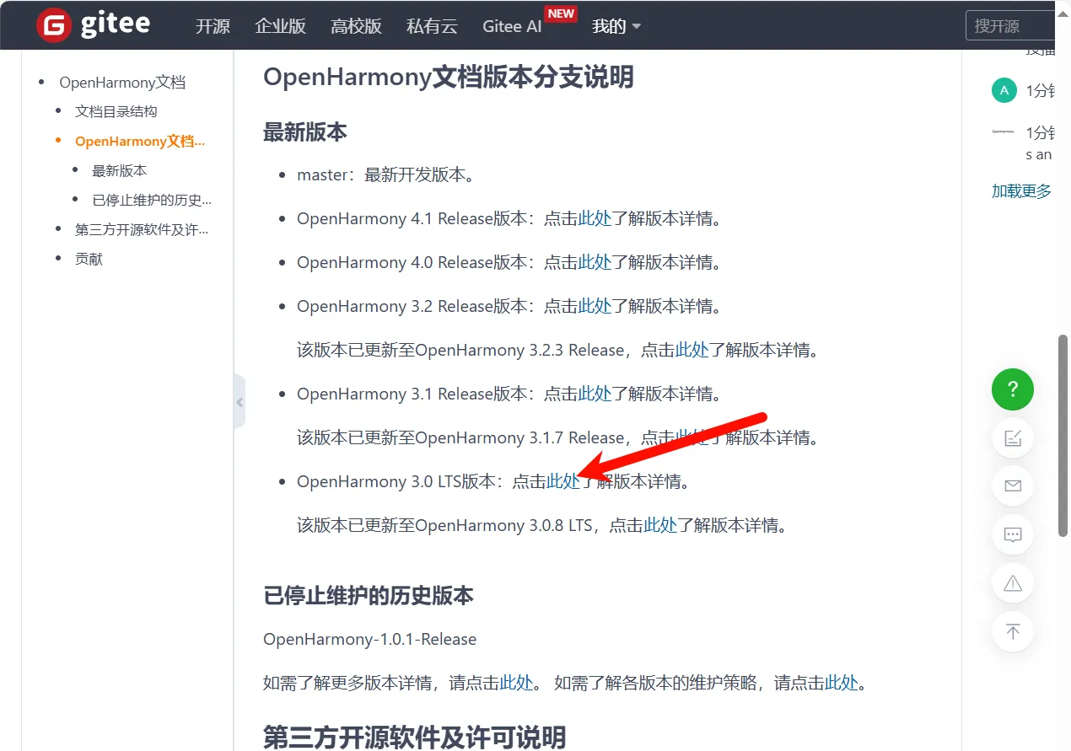
Task: Click 加载更多 to load more
Action: (x=1021, y=191)
